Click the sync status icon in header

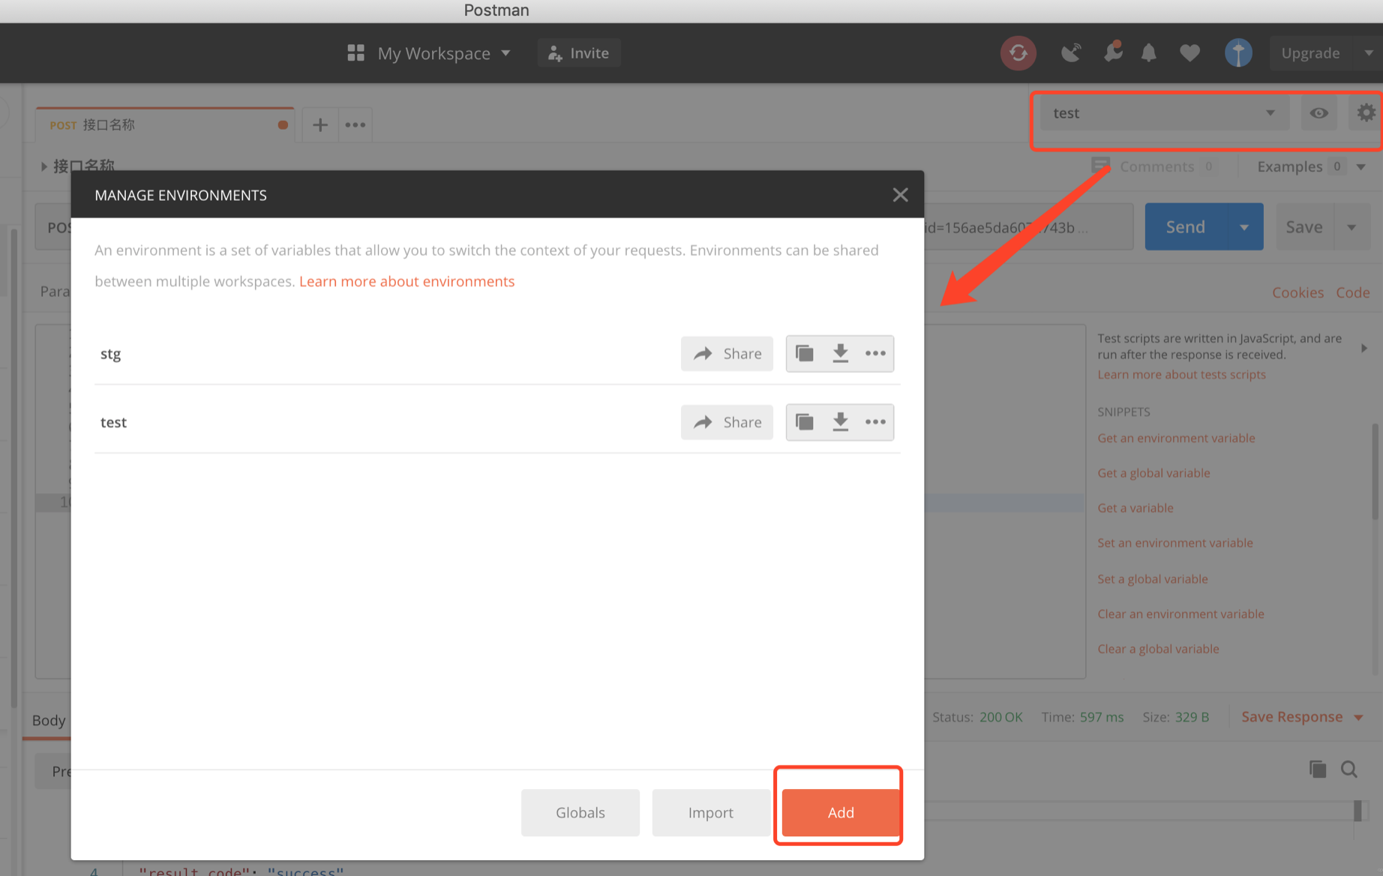pyautogui.click(x=1018, y=53)
